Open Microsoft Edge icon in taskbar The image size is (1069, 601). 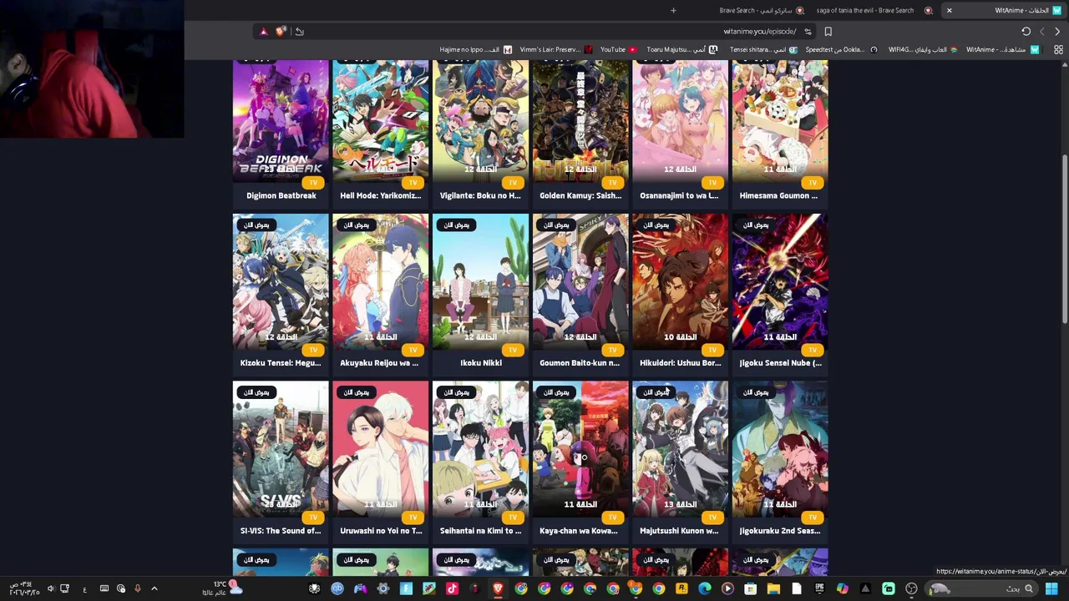tap(705, 588)
